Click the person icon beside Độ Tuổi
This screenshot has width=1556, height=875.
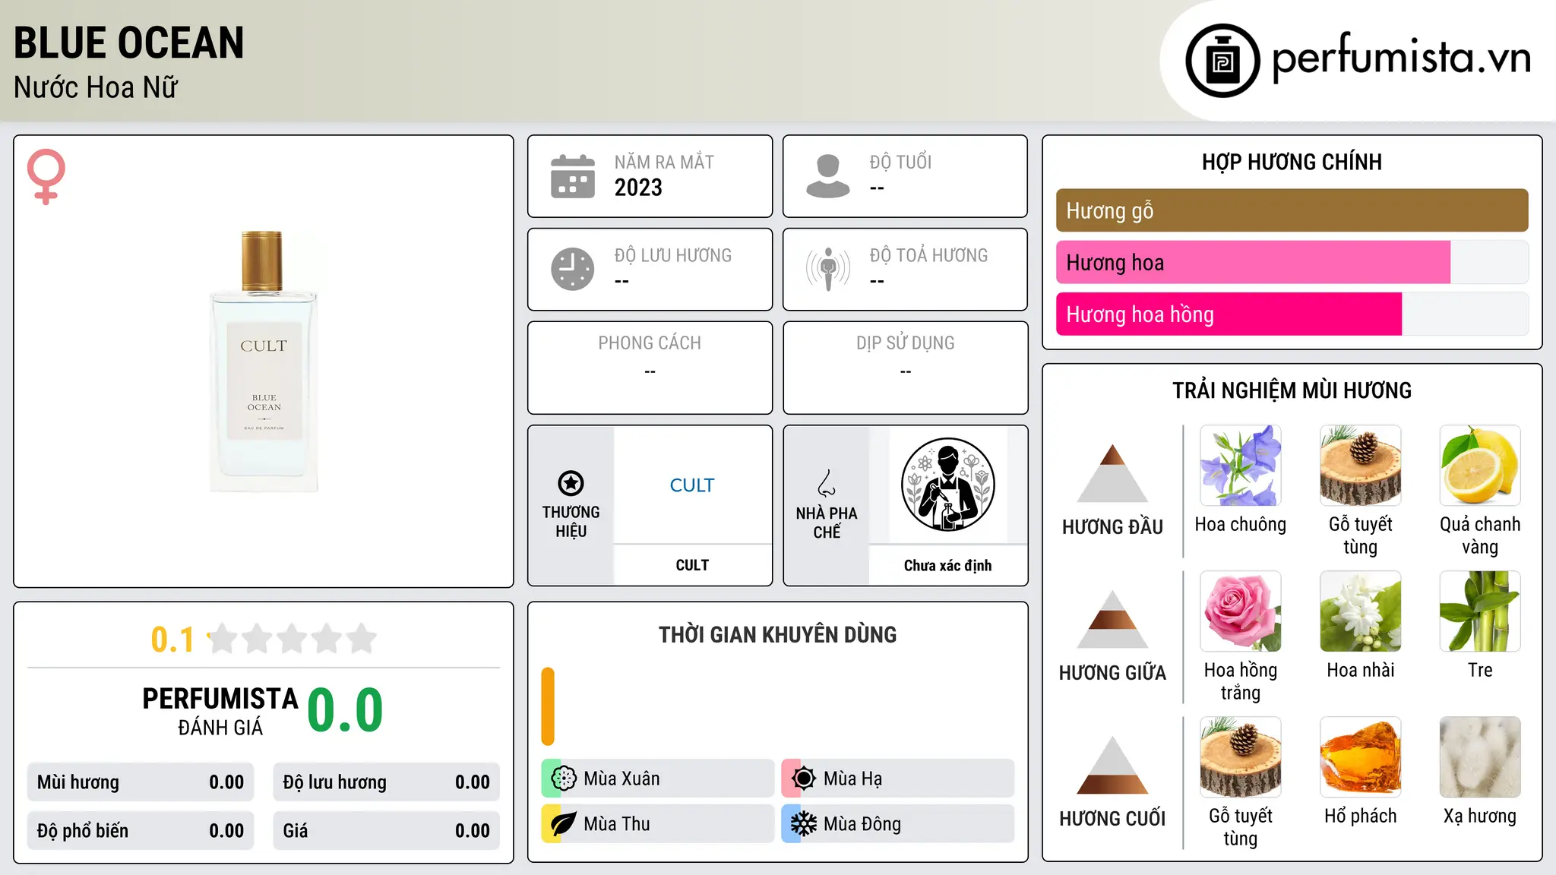tap(828, 176)
